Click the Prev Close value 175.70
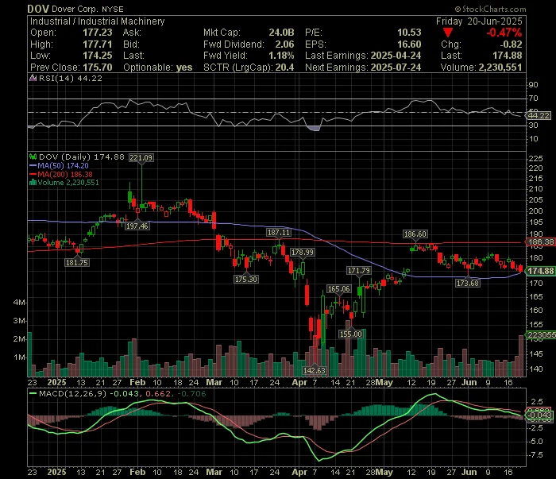Image resolution: width=556 pixels, height=479 pixels. tap(98, 68)
